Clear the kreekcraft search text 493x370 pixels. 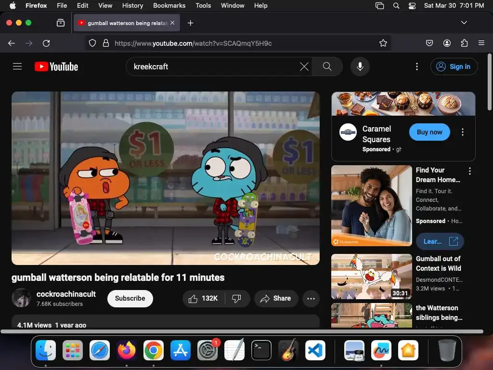[304, 66]
